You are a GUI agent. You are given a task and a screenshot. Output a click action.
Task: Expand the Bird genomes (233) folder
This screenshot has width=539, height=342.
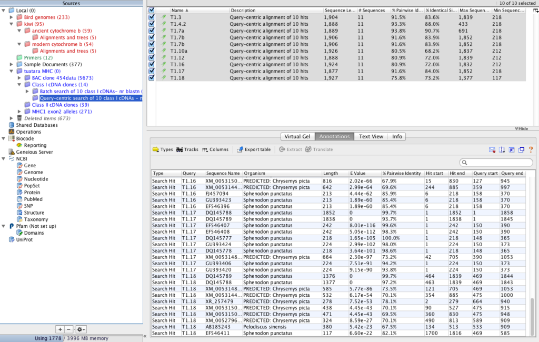pyautogui.click(x=12, y=17)
